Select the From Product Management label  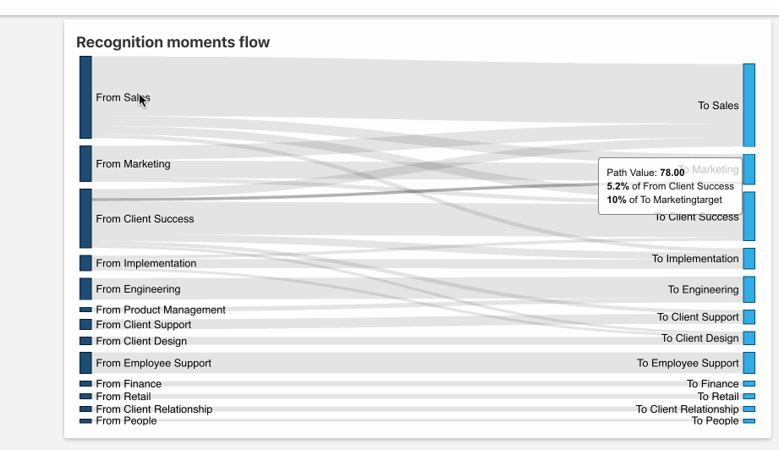point(161,310)
